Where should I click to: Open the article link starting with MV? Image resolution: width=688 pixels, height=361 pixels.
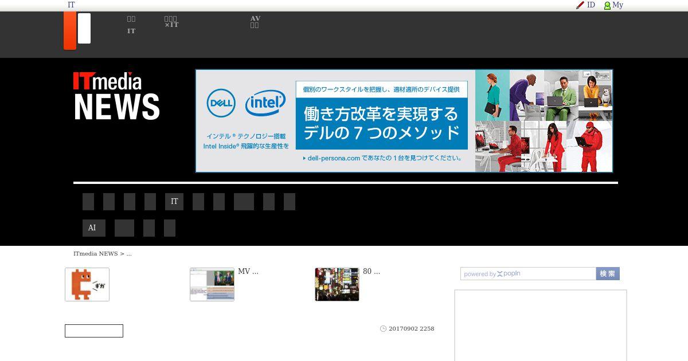pos(248,272)
